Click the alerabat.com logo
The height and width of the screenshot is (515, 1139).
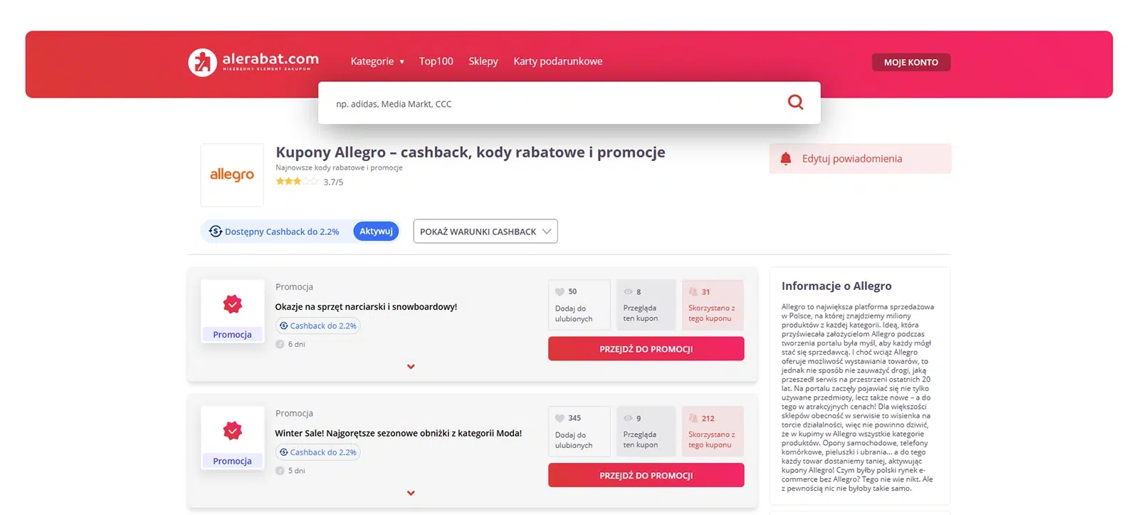[253, 62]
